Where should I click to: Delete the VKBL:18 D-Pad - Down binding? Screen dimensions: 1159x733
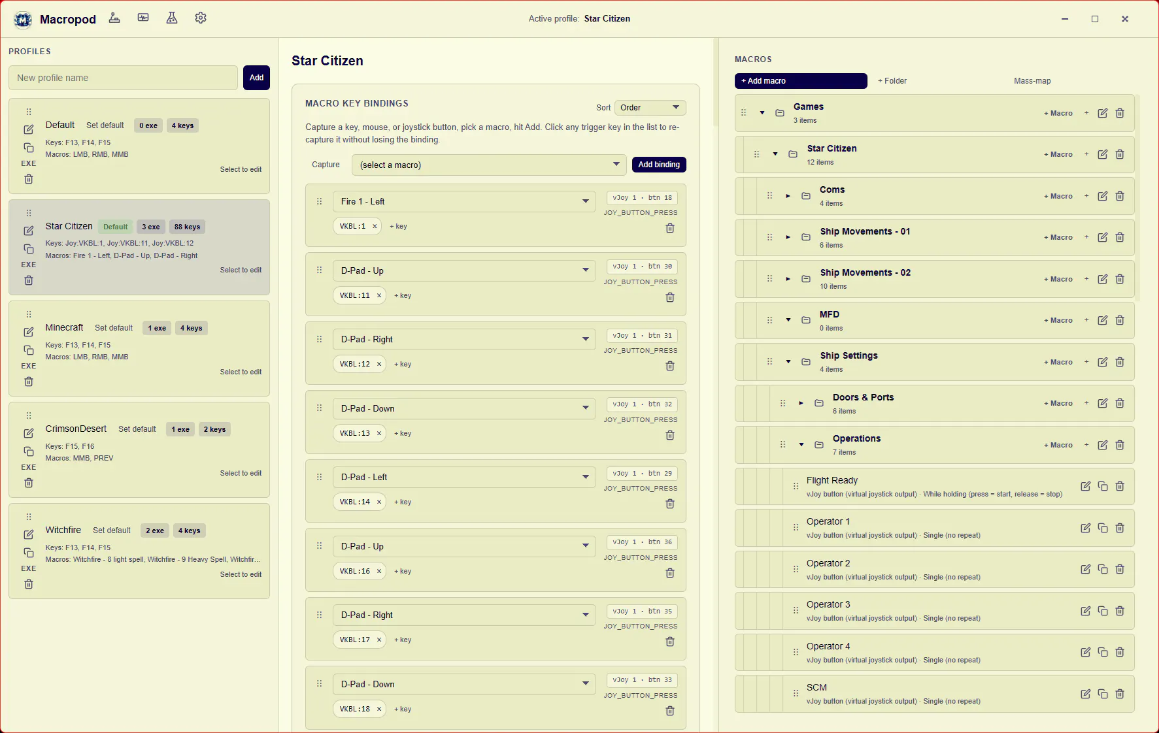pyautogui.click(x=670, y=711)
